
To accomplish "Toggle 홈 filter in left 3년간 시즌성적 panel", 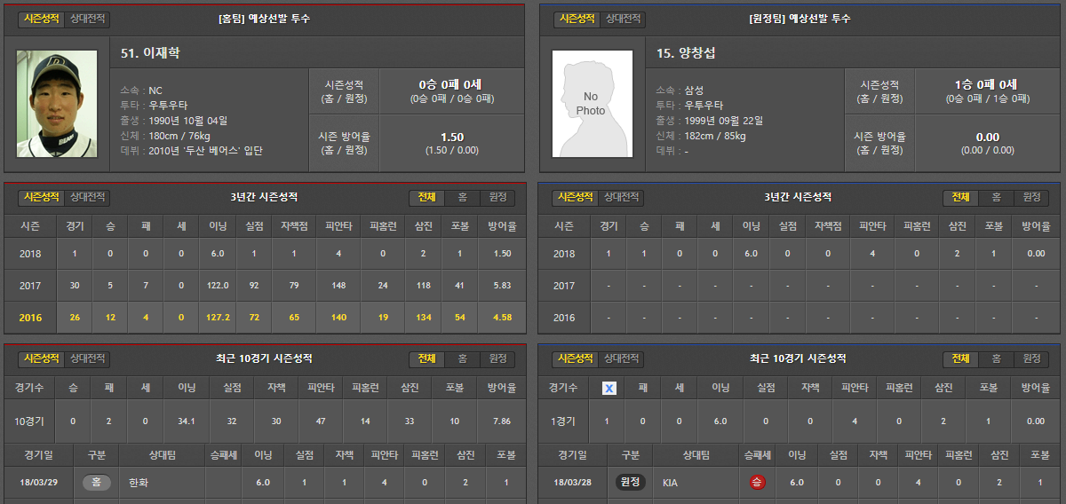I will [x=462, y=197].
